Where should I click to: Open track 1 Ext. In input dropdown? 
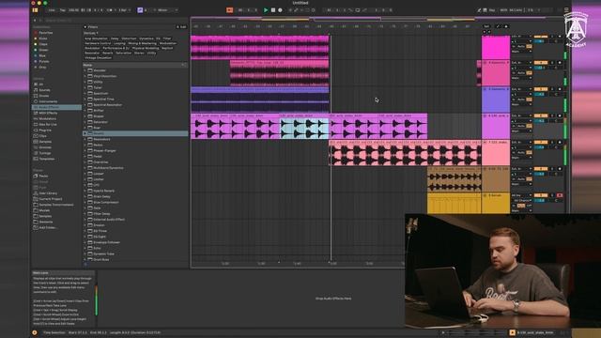521,37
